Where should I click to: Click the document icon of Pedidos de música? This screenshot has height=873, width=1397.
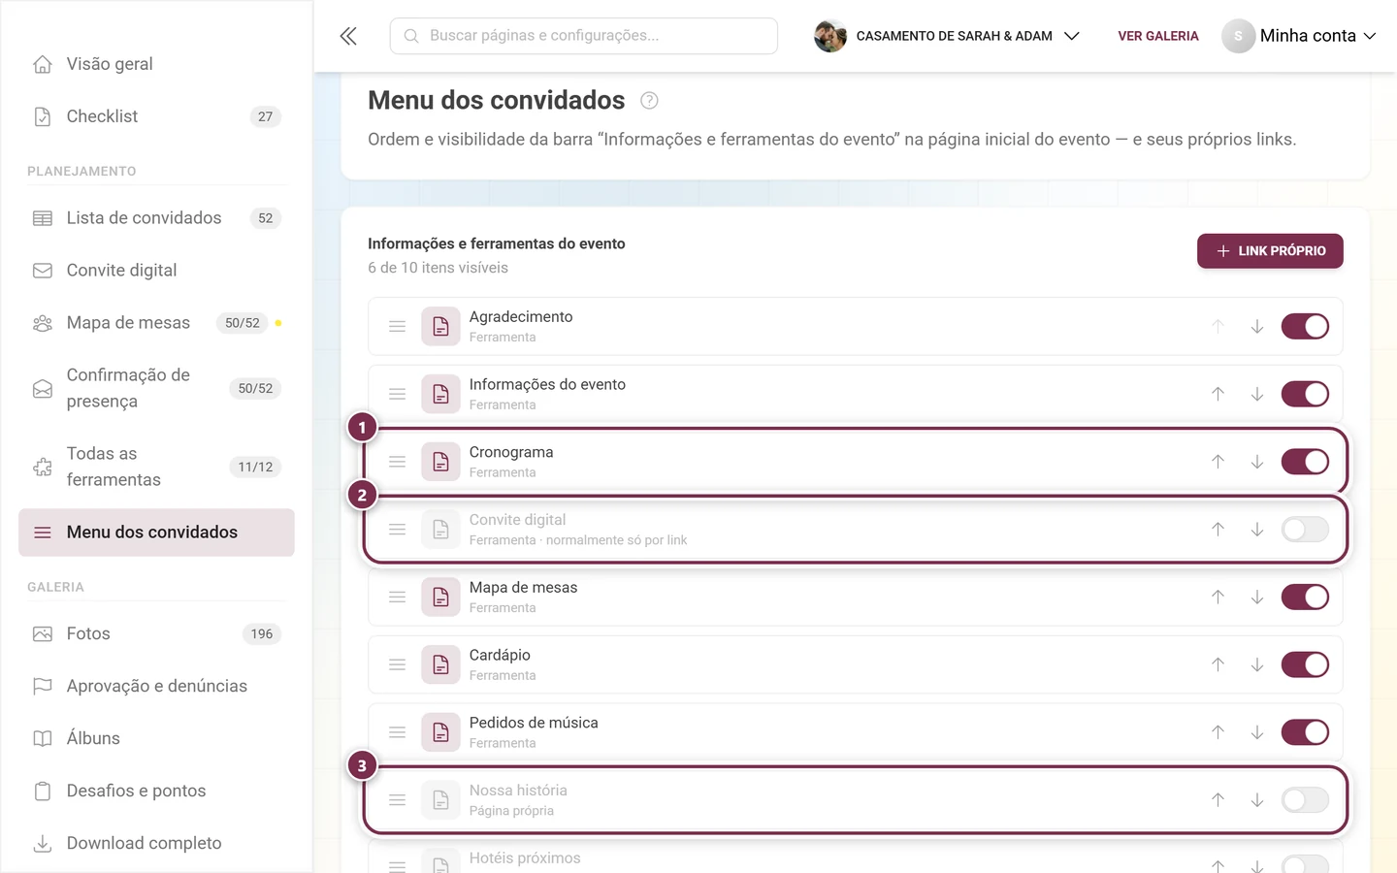coord(440,732)
